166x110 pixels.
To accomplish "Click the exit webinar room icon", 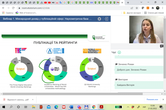I will coord(106,19).
